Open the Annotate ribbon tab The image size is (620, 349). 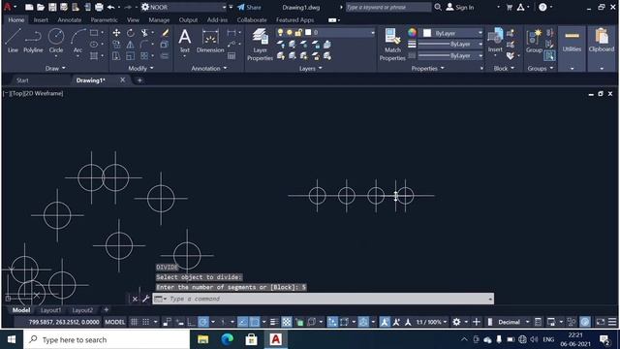70,19
